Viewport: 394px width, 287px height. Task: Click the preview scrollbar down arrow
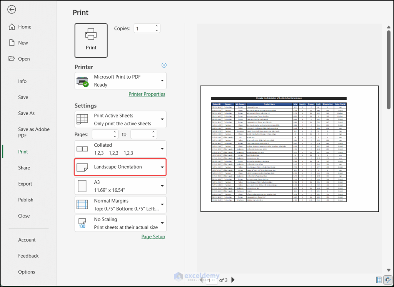[x=389, y=270]
